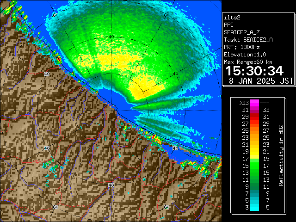This screenshot has width=296, height=222.
Task: Click the vertical "Reflectivity in dBZ" legend label
Action: point(281,155)
